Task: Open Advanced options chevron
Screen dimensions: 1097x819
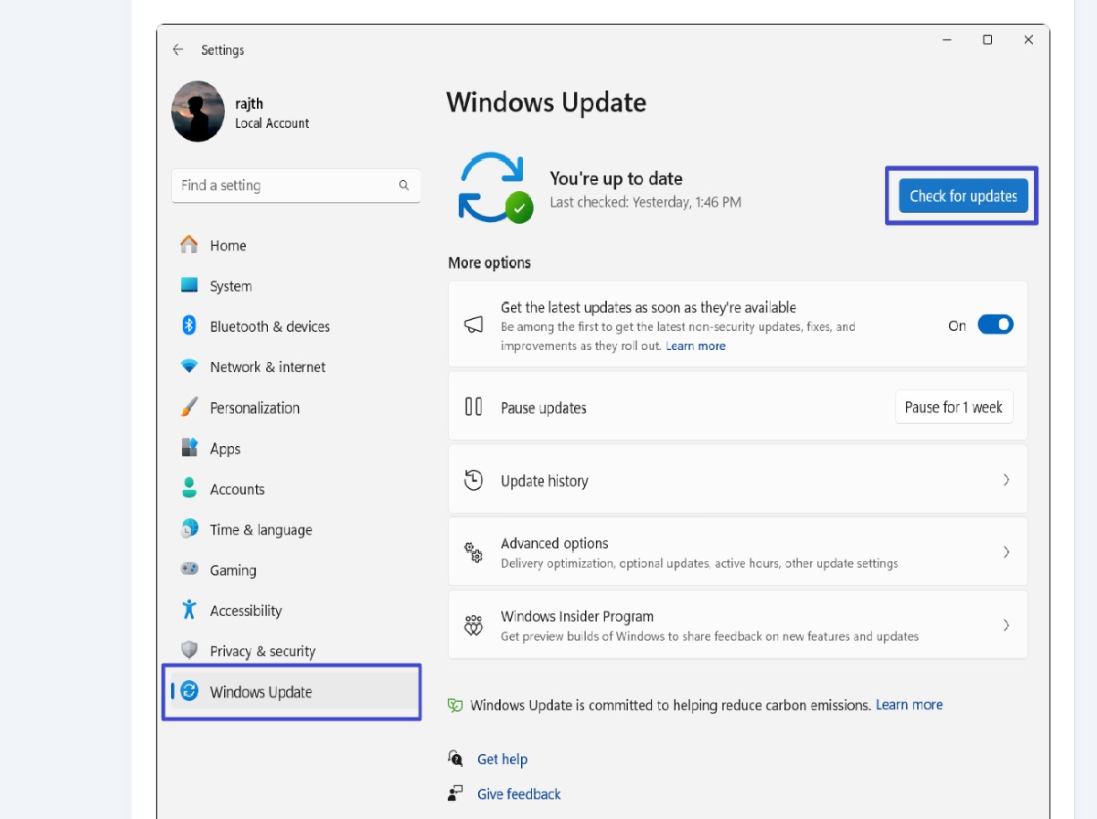Action: point(1006,552)
